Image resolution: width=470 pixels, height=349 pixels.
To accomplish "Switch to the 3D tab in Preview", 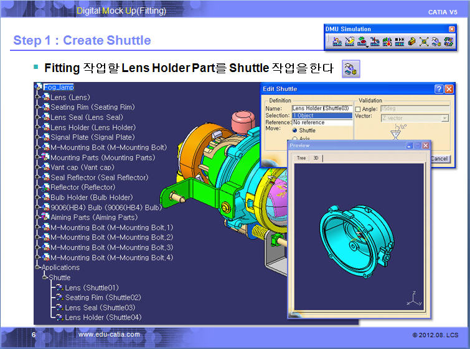I will pos(316,158).
